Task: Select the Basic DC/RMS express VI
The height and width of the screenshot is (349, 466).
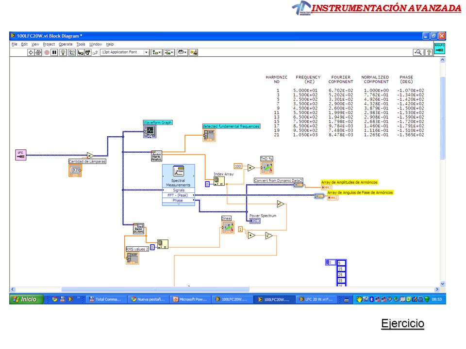Action: point(138,228)
